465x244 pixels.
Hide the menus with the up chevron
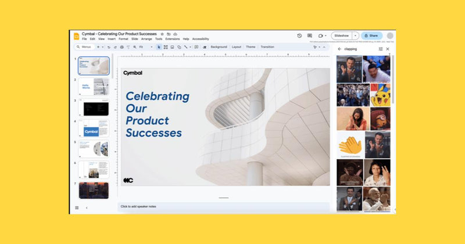coord(324,47)
